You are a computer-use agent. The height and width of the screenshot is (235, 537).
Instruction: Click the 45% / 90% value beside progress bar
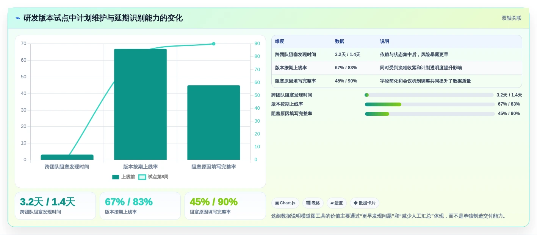509,114
